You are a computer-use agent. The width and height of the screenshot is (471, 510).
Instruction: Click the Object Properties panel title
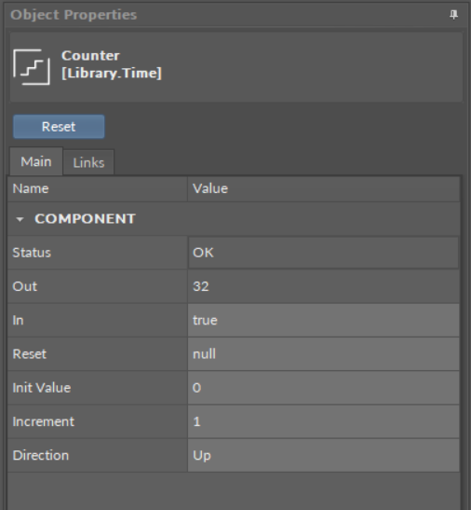[74, 15]
